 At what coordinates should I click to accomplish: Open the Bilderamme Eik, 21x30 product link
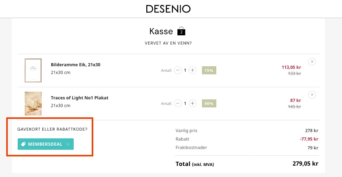click(76, 65)
